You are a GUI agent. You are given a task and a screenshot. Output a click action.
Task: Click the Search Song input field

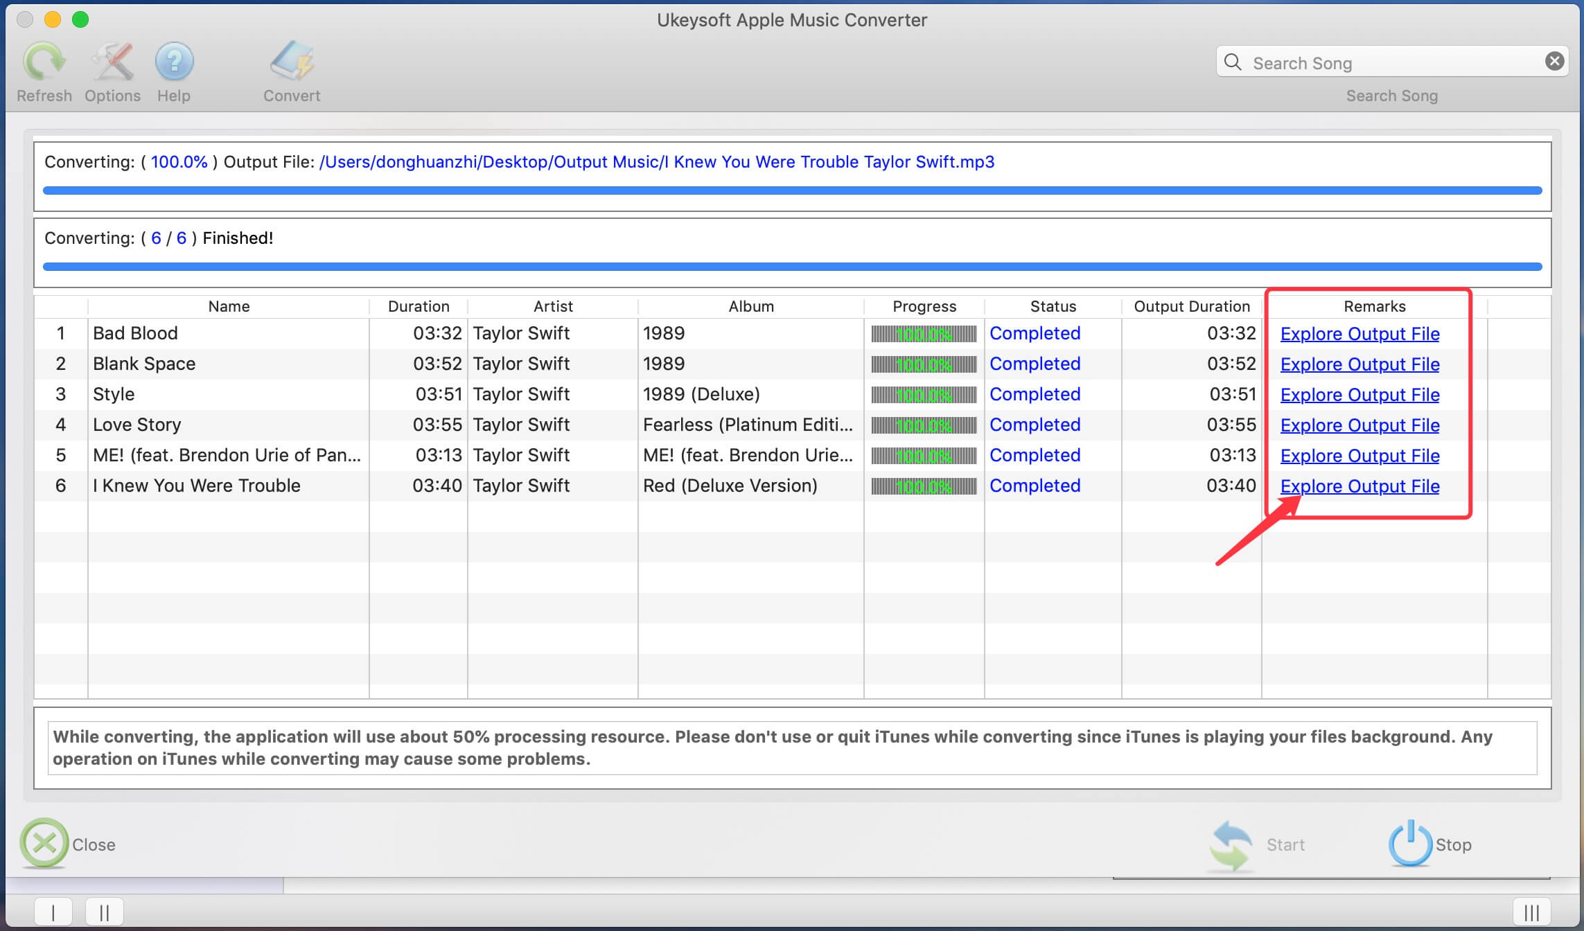click(x=1392, y=62)
